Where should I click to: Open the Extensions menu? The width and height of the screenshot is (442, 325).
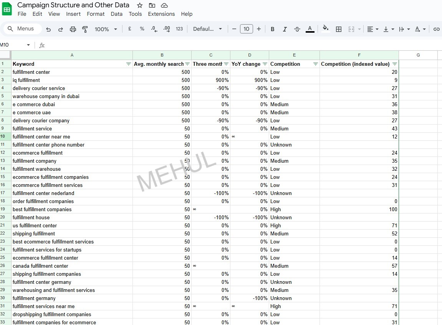coord(161,14)
